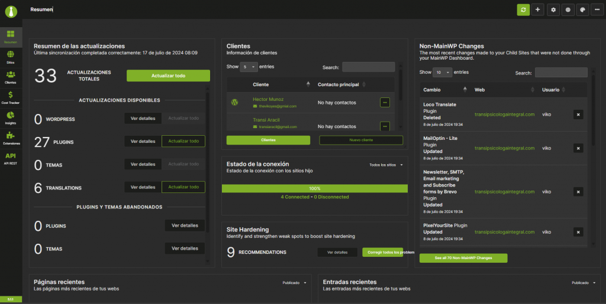606x304 pixels.
Task: Open the Hector Munoz client link
Action: point(268,99)
